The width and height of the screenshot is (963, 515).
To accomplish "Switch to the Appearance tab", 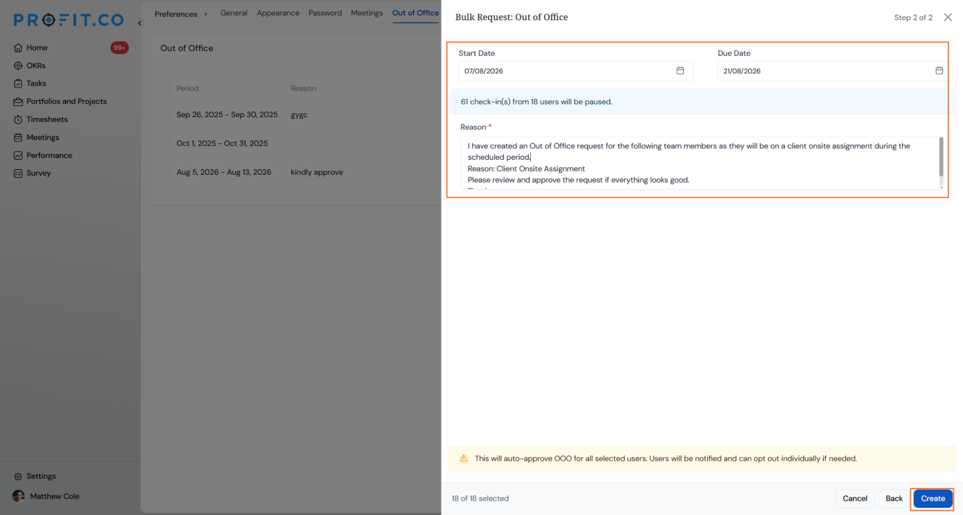I will (278, 13).
